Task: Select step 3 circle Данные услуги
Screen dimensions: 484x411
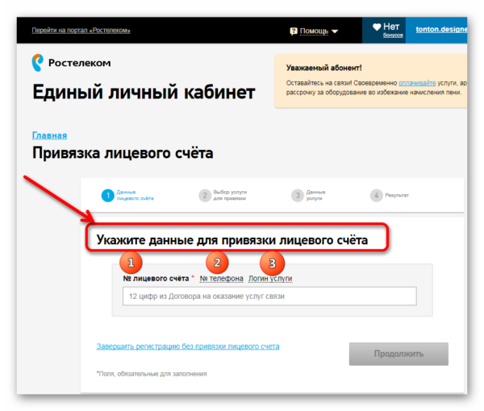Action: coord(298,196)
